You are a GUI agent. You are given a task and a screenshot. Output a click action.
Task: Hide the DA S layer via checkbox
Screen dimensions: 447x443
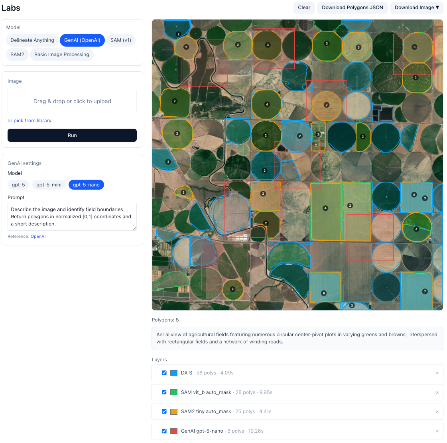tap(164, 373)
